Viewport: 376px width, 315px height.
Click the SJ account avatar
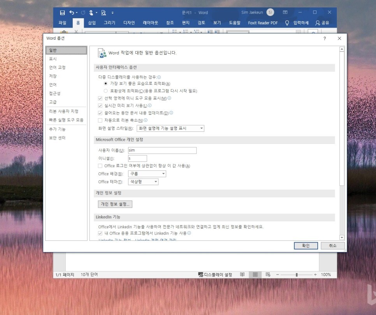270,12
